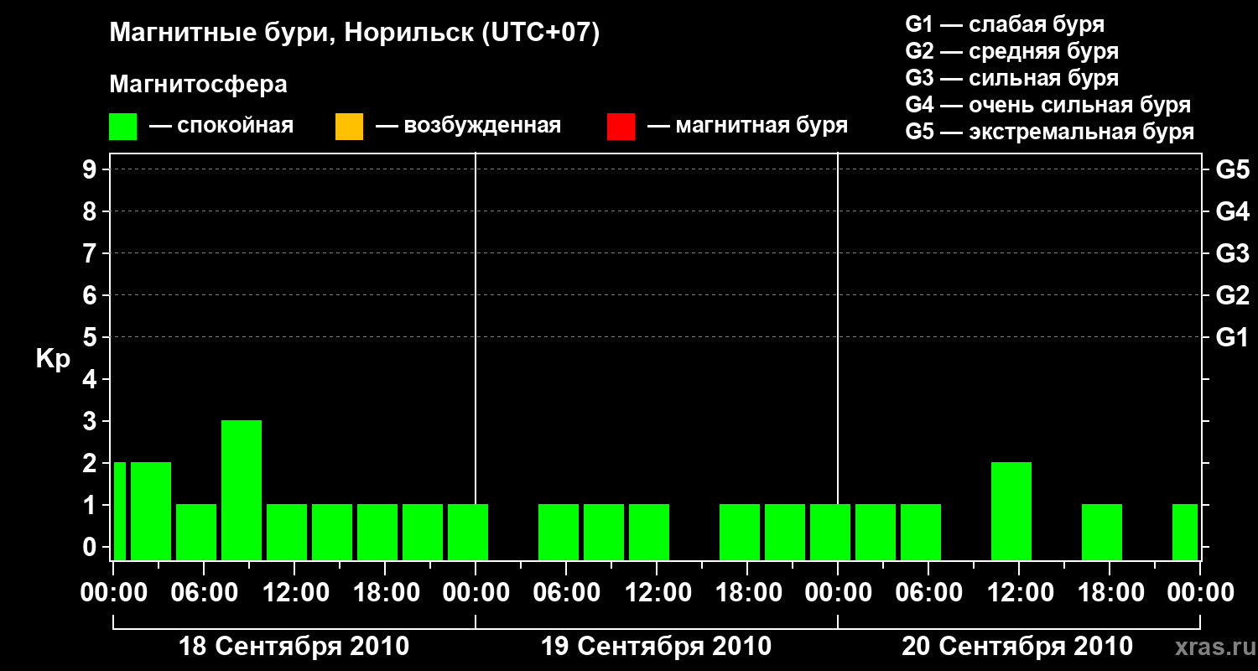
Task: Click the '— возбужденная' legend label
Action: pyautogui.click(x=468, y=126)
